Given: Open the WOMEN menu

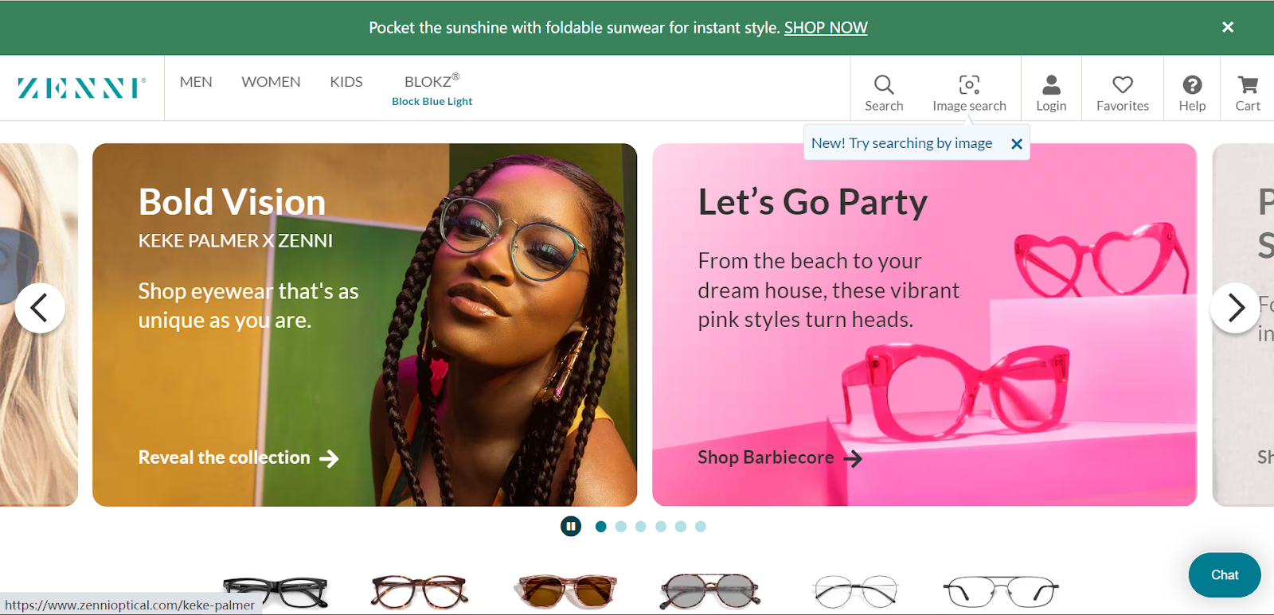Looking at the screenshot, I should click(270, 81).
